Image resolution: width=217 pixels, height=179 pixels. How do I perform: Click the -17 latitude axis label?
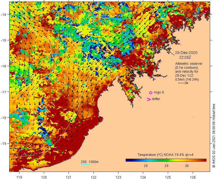[x=3, y=92]
